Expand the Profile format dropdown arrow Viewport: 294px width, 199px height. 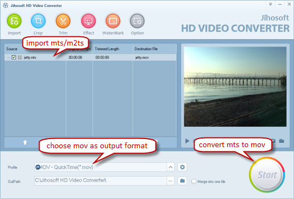coord(171,167)
